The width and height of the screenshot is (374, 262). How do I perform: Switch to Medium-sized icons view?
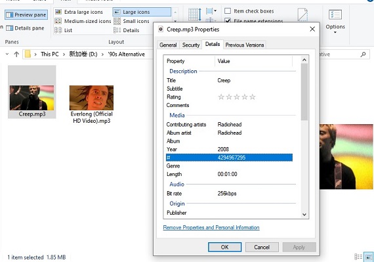tap(83, 21)
